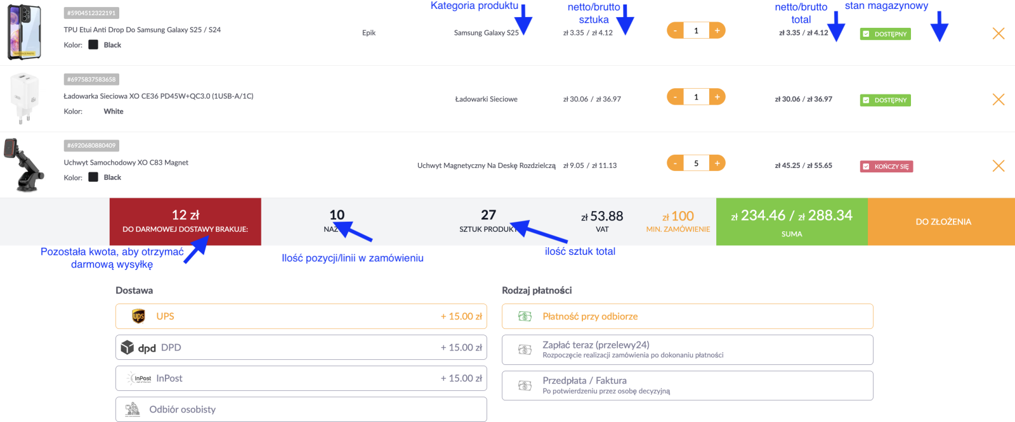
Task: Click the quantity field of the charger
Action: (x=696, y=97)
